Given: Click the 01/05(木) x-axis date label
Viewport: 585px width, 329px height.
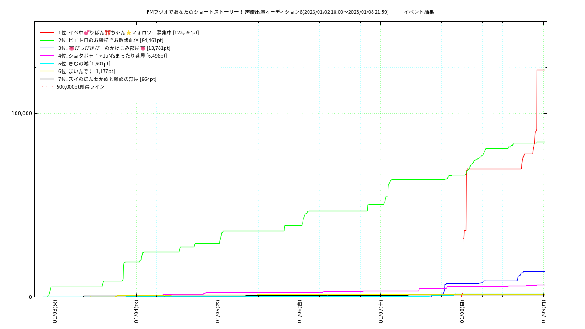Looking at the screenshot, I should pos(218,312).
